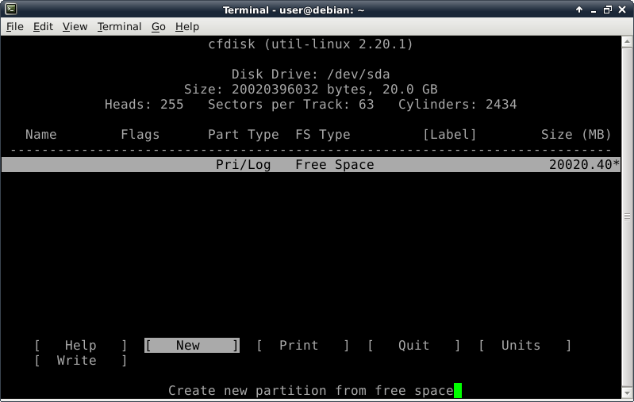Minimize the Terminal window

click(x=593, y=10)
